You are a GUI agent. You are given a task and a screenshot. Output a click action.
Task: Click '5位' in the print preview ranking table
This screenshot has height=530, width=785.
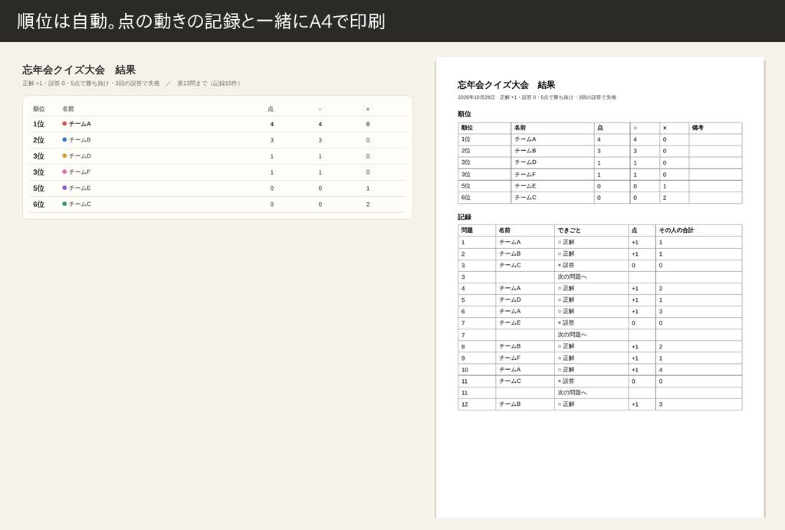point(466,185)
